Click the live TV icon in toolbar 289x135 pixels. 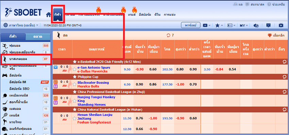click(x=281, y=26)
